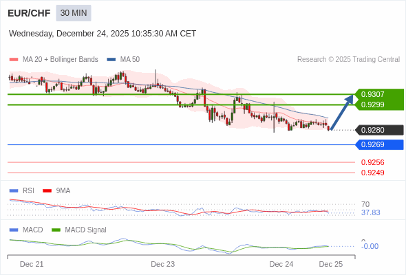Click the 0.9269 pivot price tag
Viewport: 406px width, 275px height.
379,144
